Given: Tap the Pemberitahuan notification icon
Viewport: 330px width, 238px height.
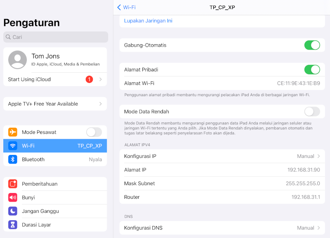Looking at the screenshot, I should (x=13, y=184).
